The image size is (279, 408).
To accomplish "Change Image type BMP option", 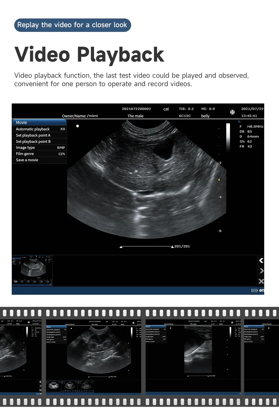I will coord(39,148).
